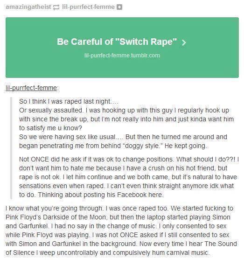This screenshot has height=260, width=244.
Task: Click "The Sound" at the end of the line
Action: [221, 244]
